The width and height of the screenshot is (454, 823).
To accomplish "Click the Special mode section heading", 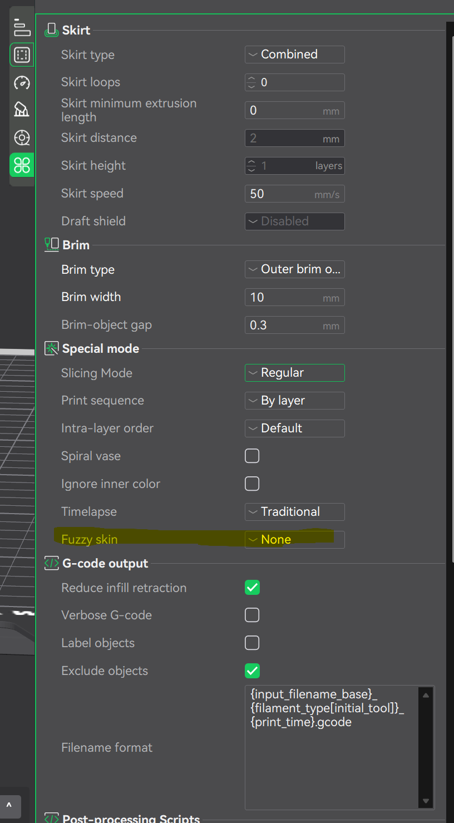I will (x=101, y=349).
